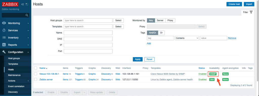The height and width of the screenshot is (96, 259).
Task: Click the Services clock icon
Action: pos(4,30)
